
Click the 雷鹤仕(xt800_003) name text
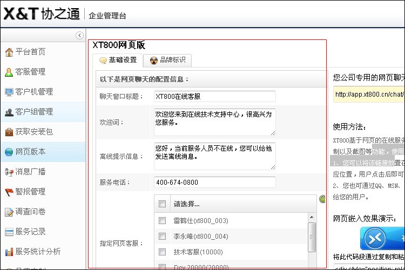pos(201,221)
